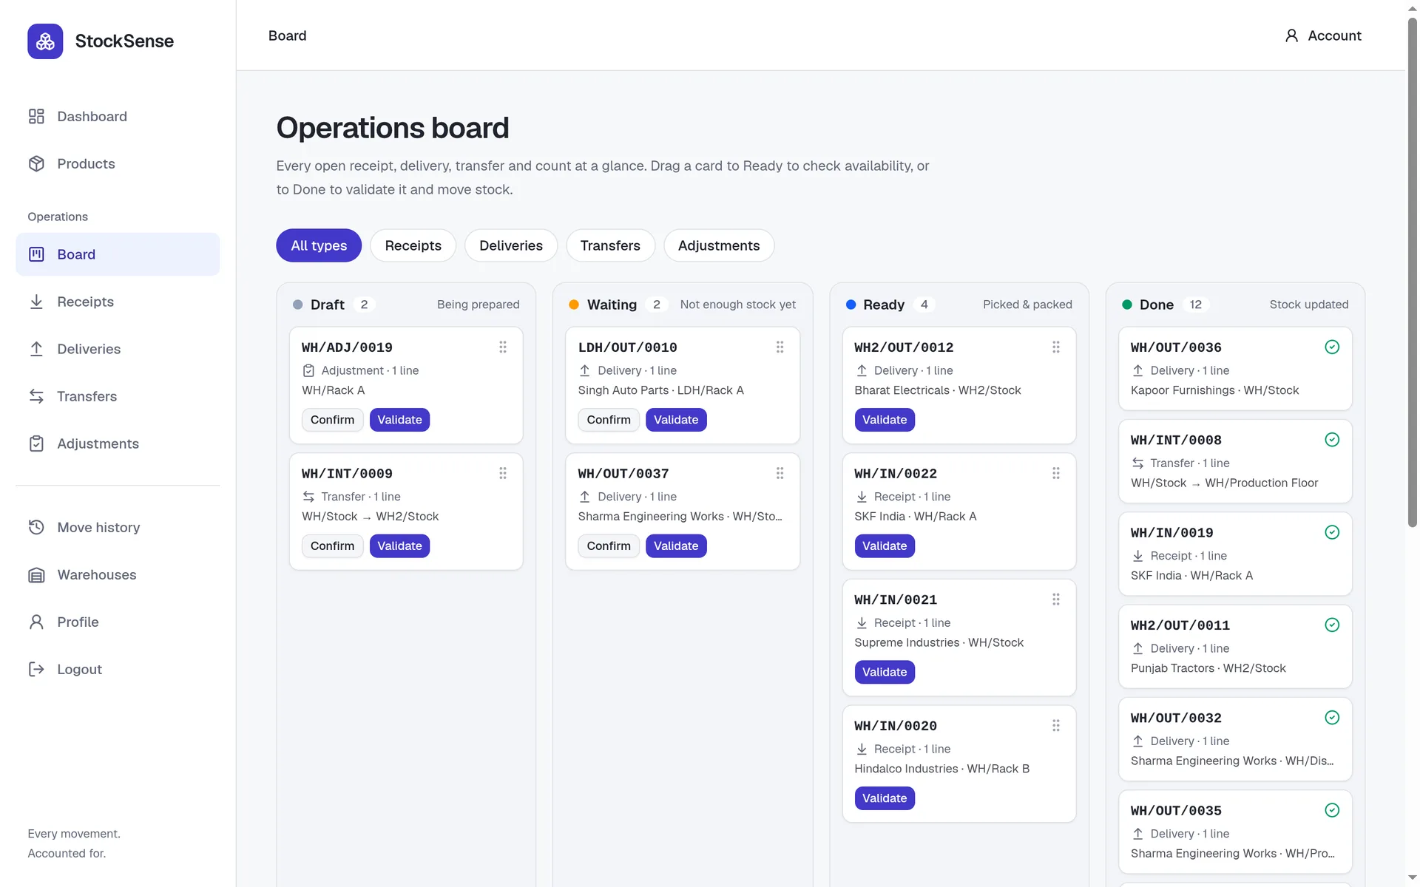Select the Board item in the sidebar
1420x887 pixels.
click(118, 254)
